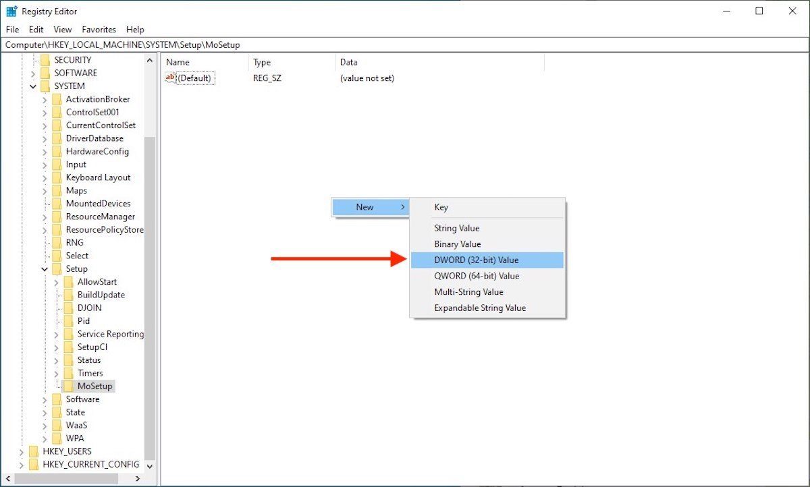Screen dimensions: 810x487
Task: Expand the Keyboard Layout key
Action: point(45,178)
